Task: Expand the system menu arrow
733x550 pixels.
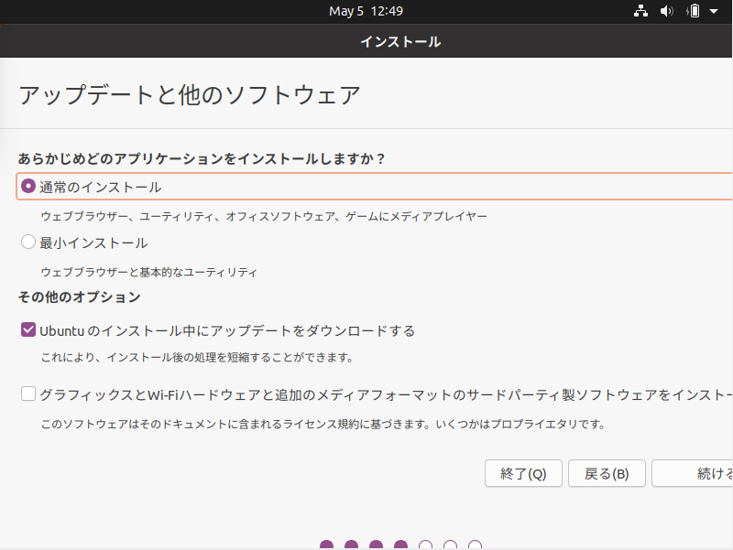Action: coord(714,11)
